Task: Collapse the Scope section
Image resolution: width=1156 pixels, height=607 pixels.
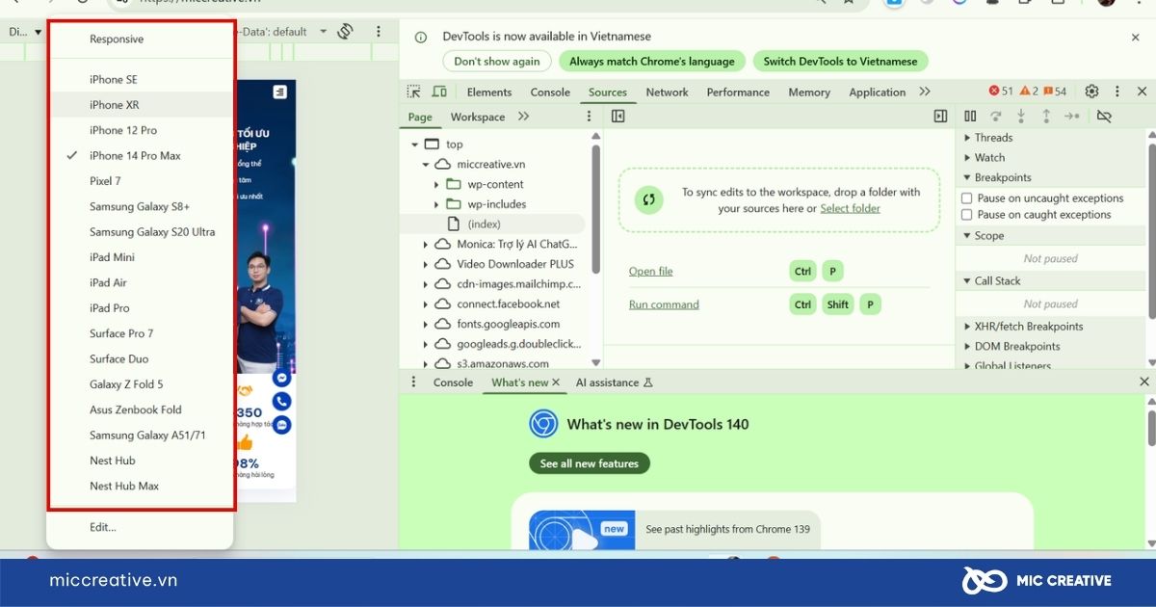Action: click(984, 236)
